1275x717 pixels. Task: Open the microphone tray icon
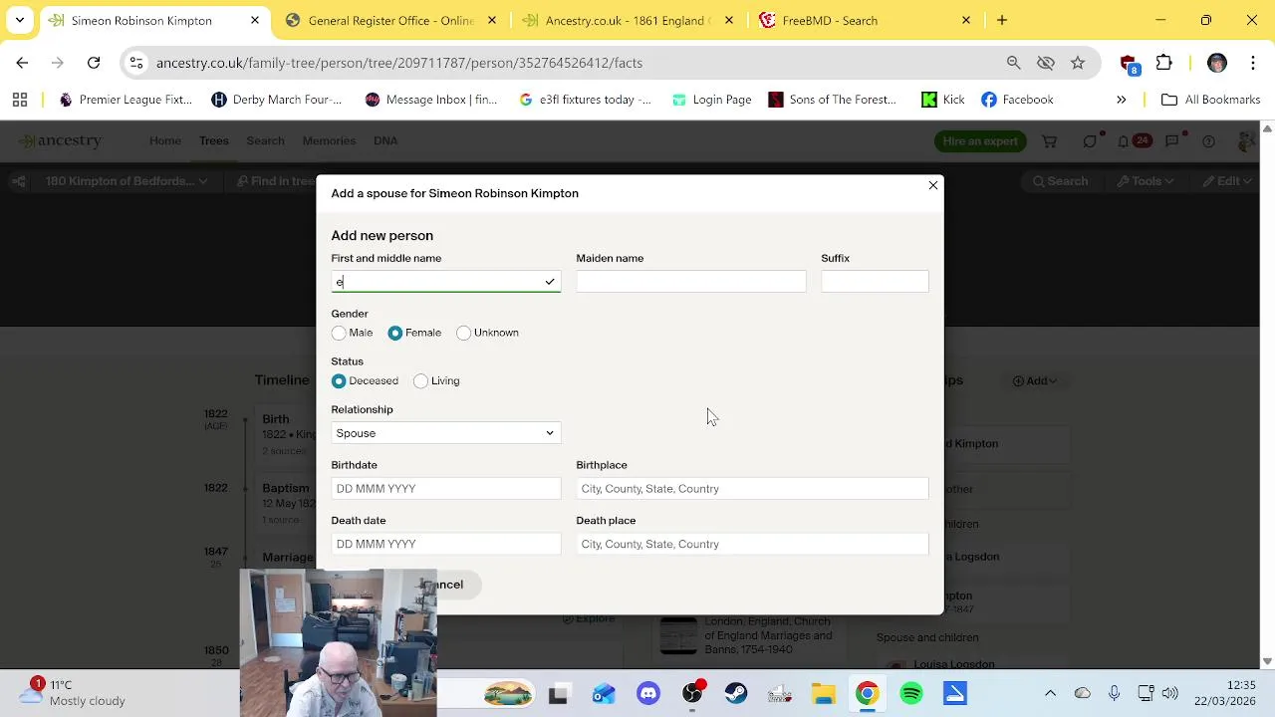(x=1114, y=693)
